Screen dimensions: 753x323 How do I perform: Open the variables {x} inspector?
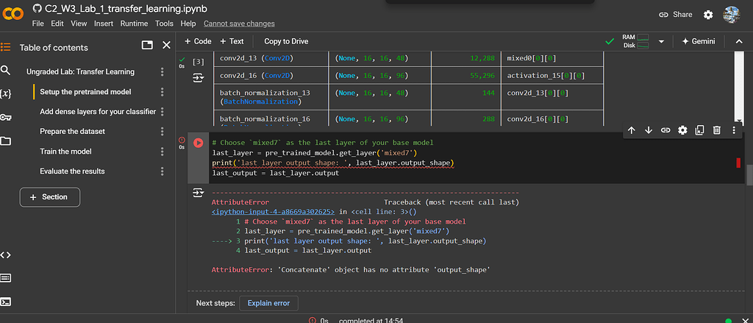[x=6, y=93]
